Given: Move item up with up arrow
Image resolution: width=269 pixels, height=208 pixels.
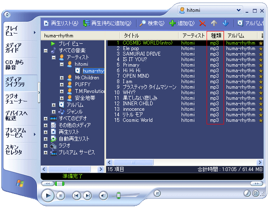Looking at the screenshot, I should 214,23.
